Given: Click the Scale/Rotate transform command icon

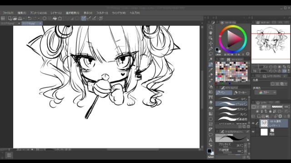Looking at the screenshot, I should point(60,18).
